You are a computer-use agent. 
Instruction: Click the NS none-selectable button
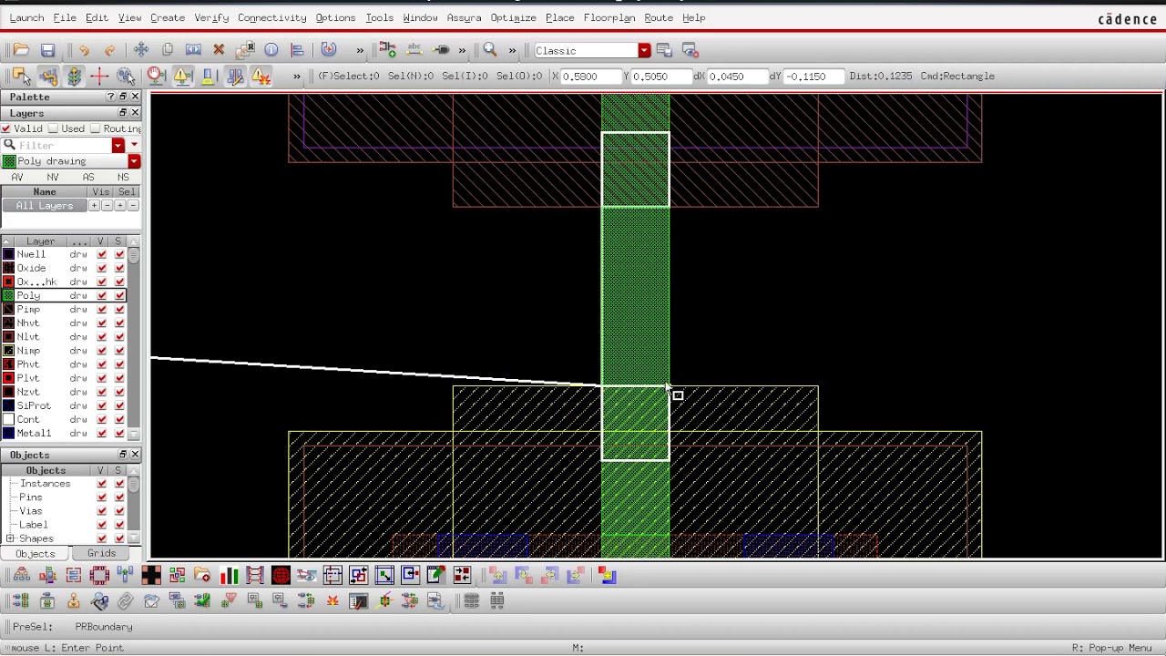pos(123,177)
